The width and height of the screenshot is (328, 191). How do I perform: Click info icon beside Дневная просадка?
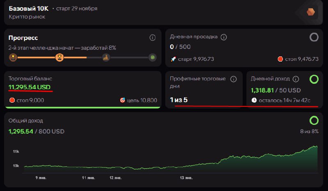(x=224, y=37)
